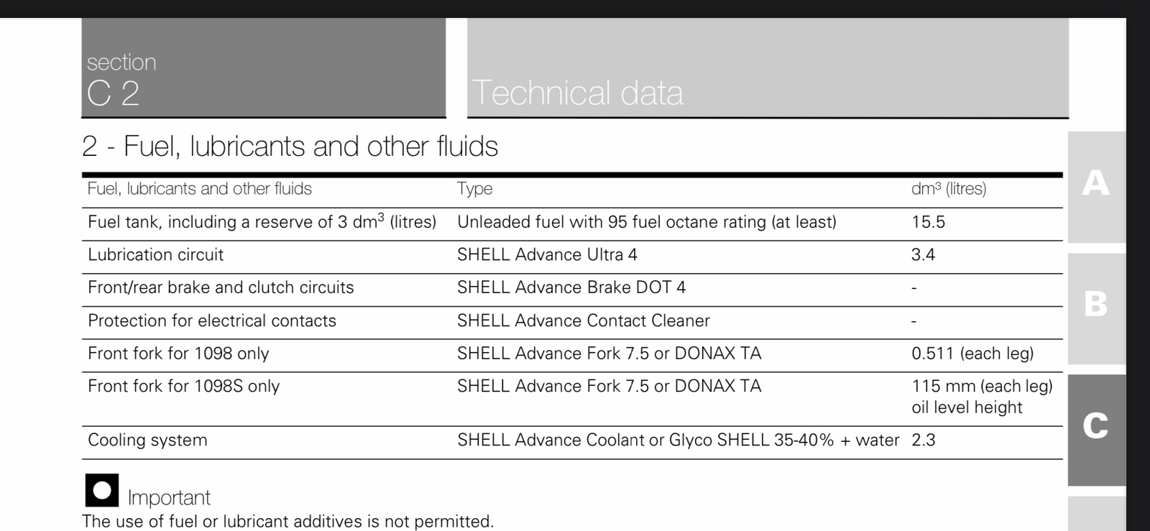This screenshot has height=531, width=1150.
Task: Click 'SHELL Advance Ultra 4' text
Action: (547, 255)
